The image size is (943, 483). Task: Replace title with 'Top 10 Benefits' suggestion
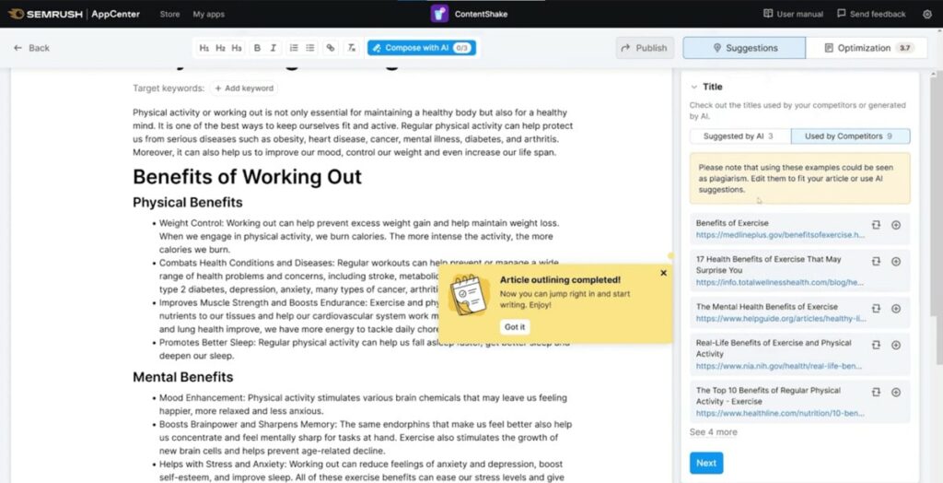click(876, 392)
